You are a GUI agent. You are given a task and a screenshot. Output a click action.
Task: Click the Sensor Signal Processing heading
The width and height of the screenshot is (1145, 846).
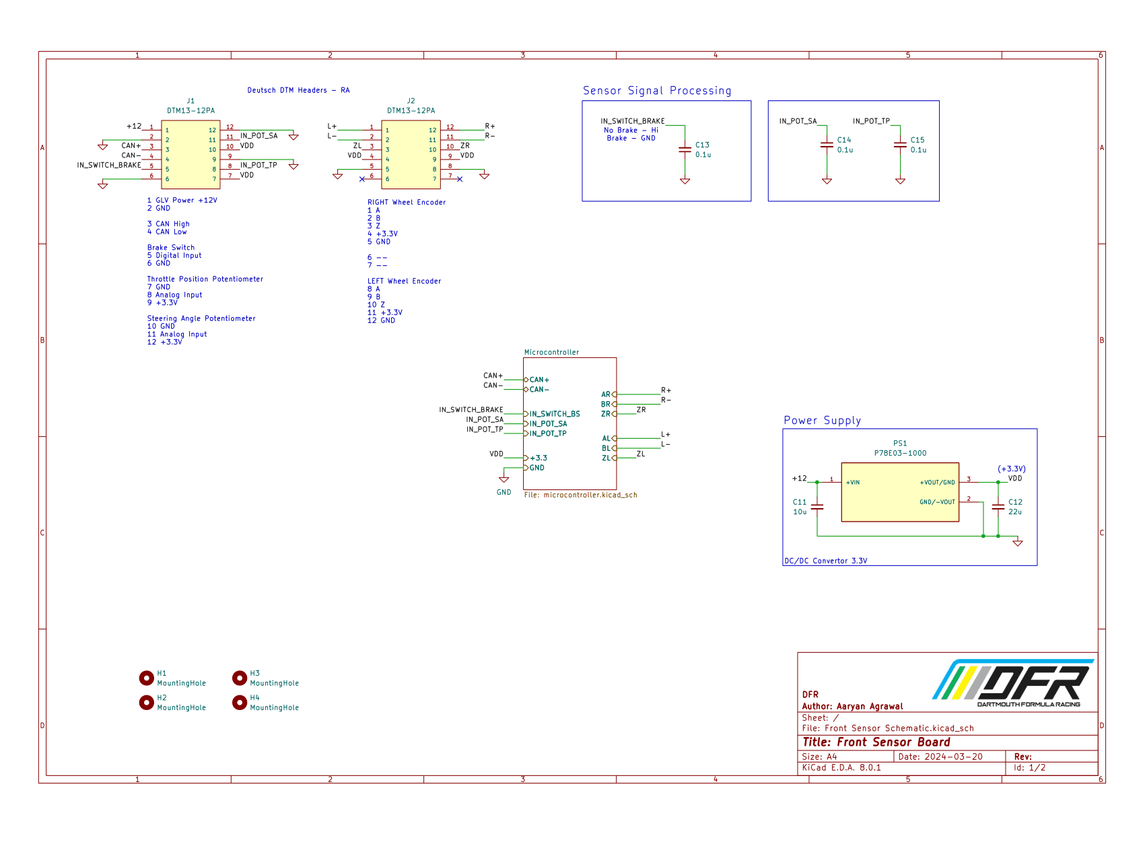tap(657, 91)
